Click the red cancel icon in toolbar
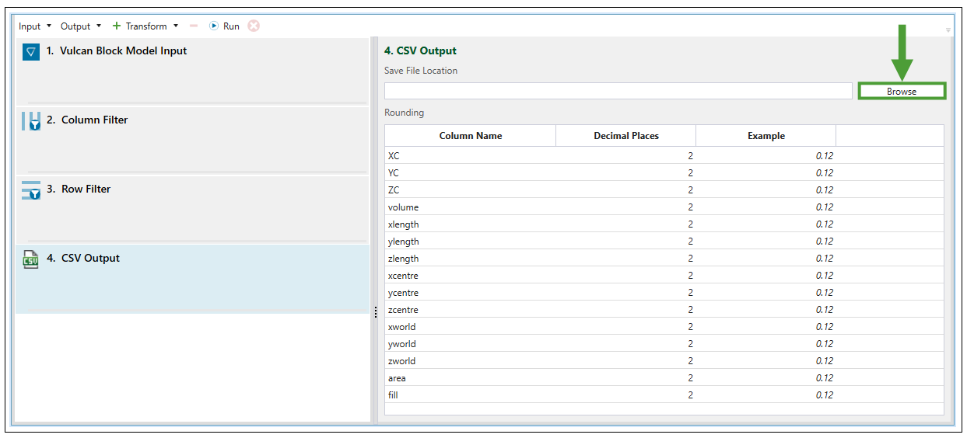 [x=254, y=26]
